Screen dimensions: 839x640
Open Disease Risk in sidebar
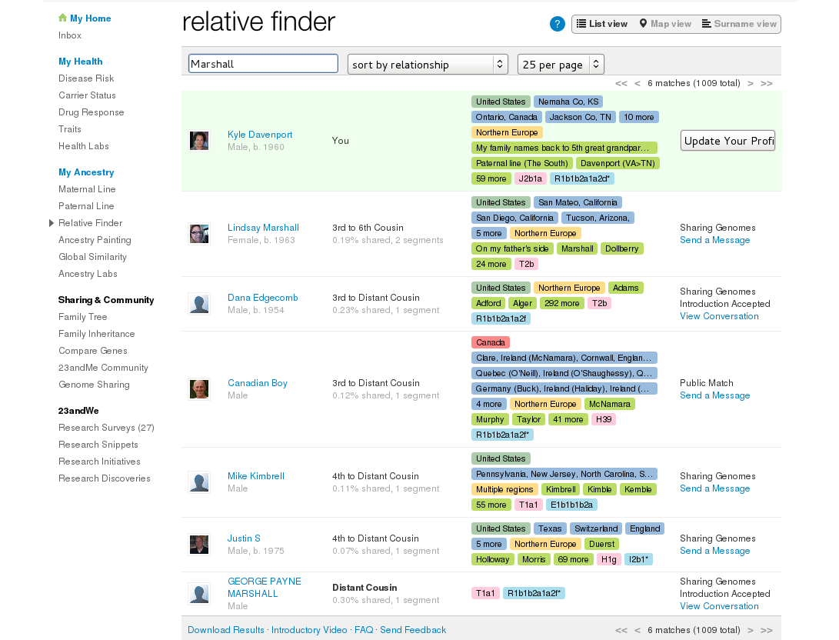pos(86,78)
